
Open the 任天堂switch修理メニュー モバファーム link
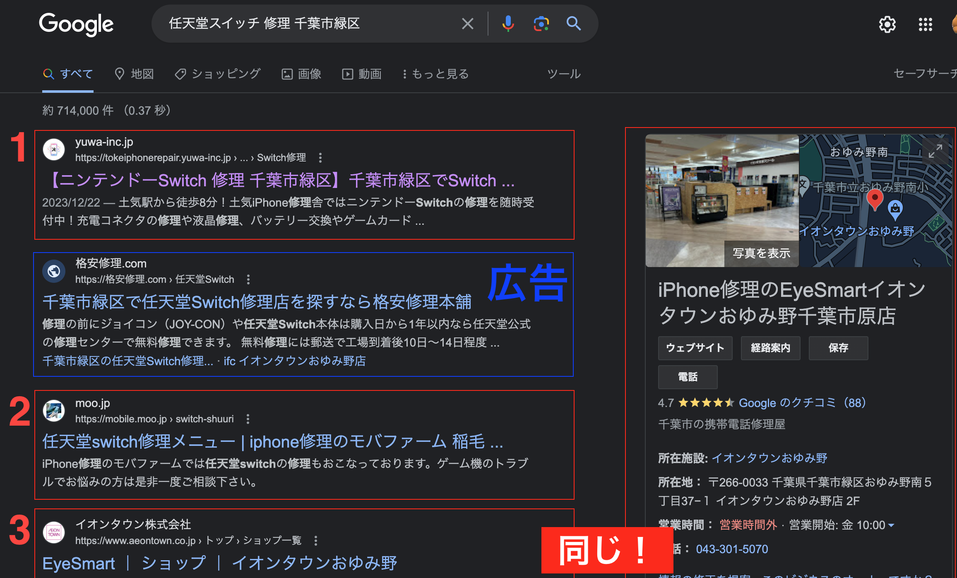(273, 441)
